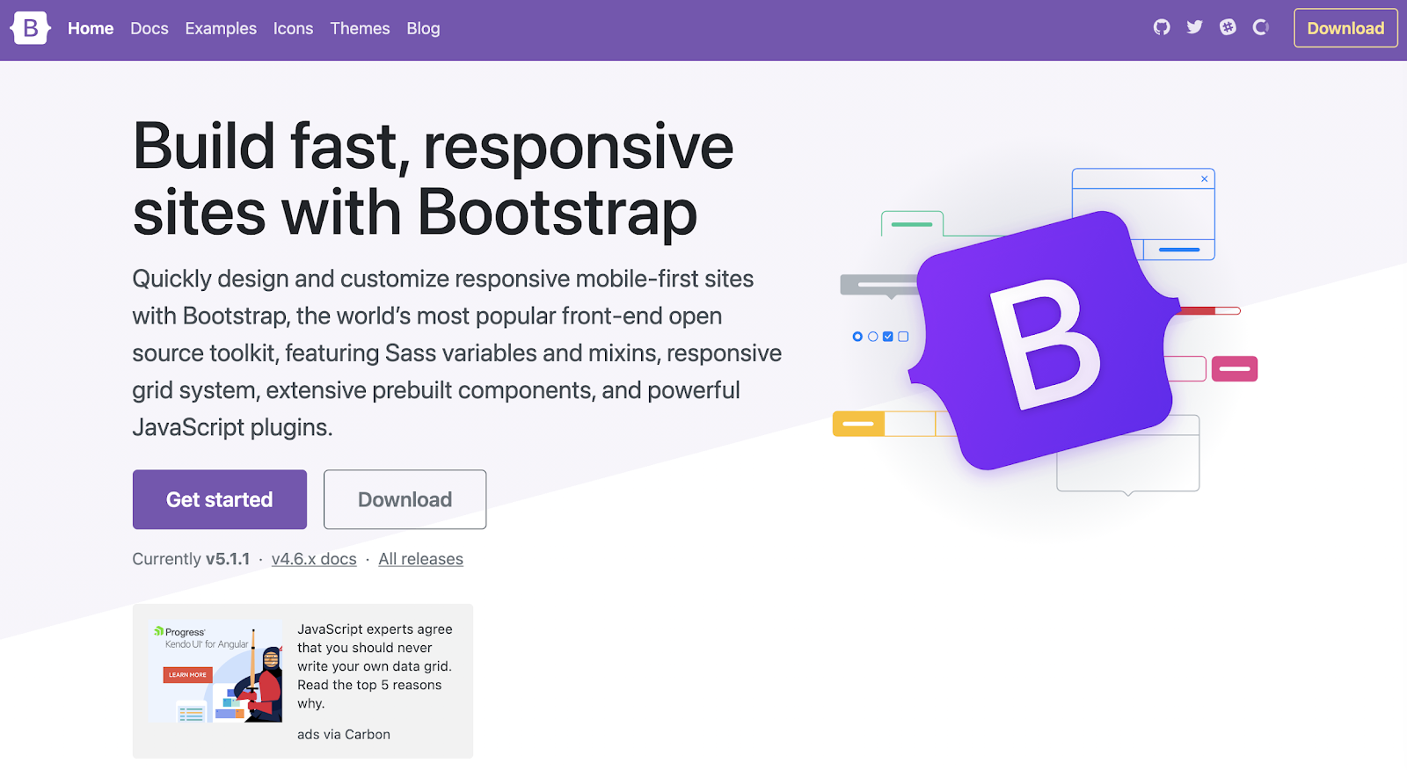Open the Examples nav item

click(221, 28)
